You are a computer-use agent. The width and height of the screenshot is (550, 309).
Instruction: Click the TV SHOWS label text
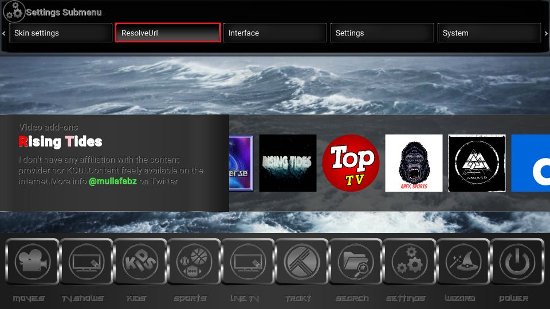(x=83, y=298)
